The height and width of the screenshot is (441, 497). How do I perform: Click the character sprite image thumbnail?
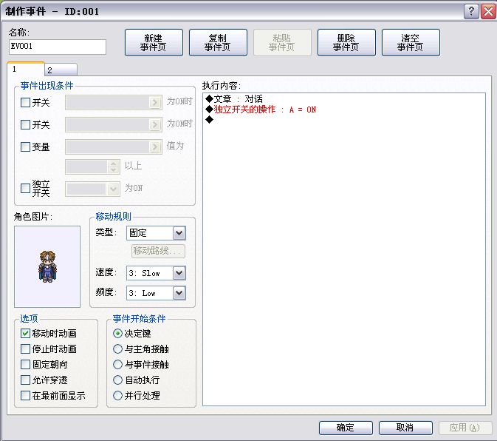point(47,266)
